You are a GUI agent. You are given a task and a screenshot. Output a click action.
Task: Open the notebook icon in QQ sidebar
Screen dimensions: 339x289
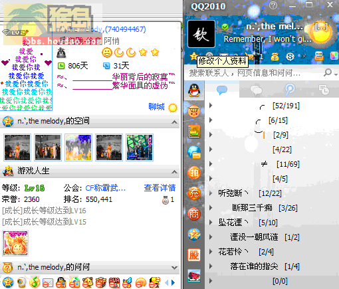tap(194, 132)
